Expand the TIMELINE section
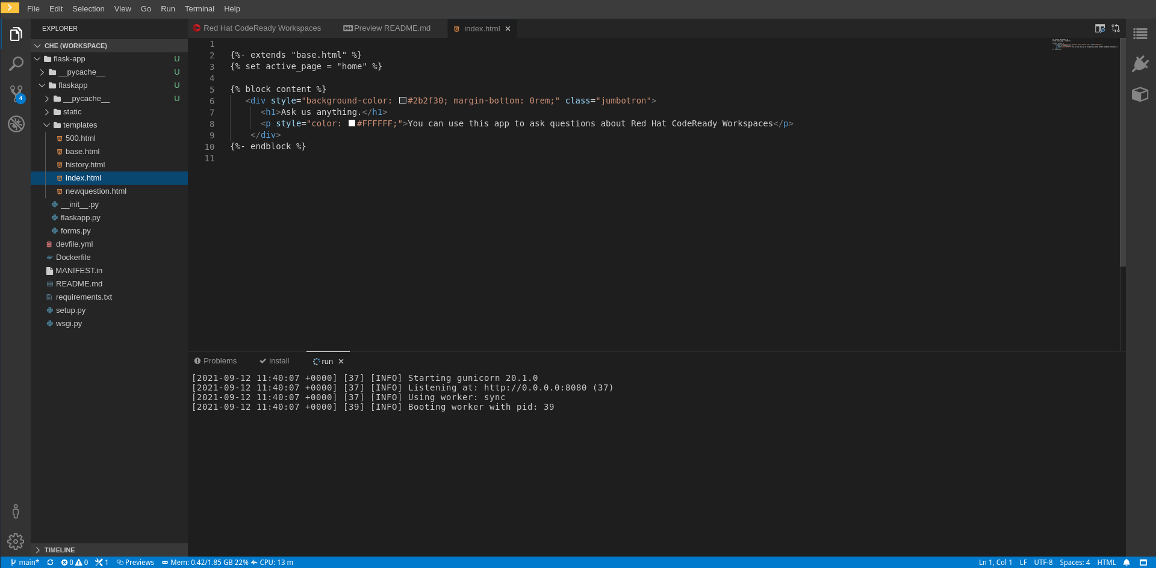This screenshot has height=568, width=1156. coord(59,550)
